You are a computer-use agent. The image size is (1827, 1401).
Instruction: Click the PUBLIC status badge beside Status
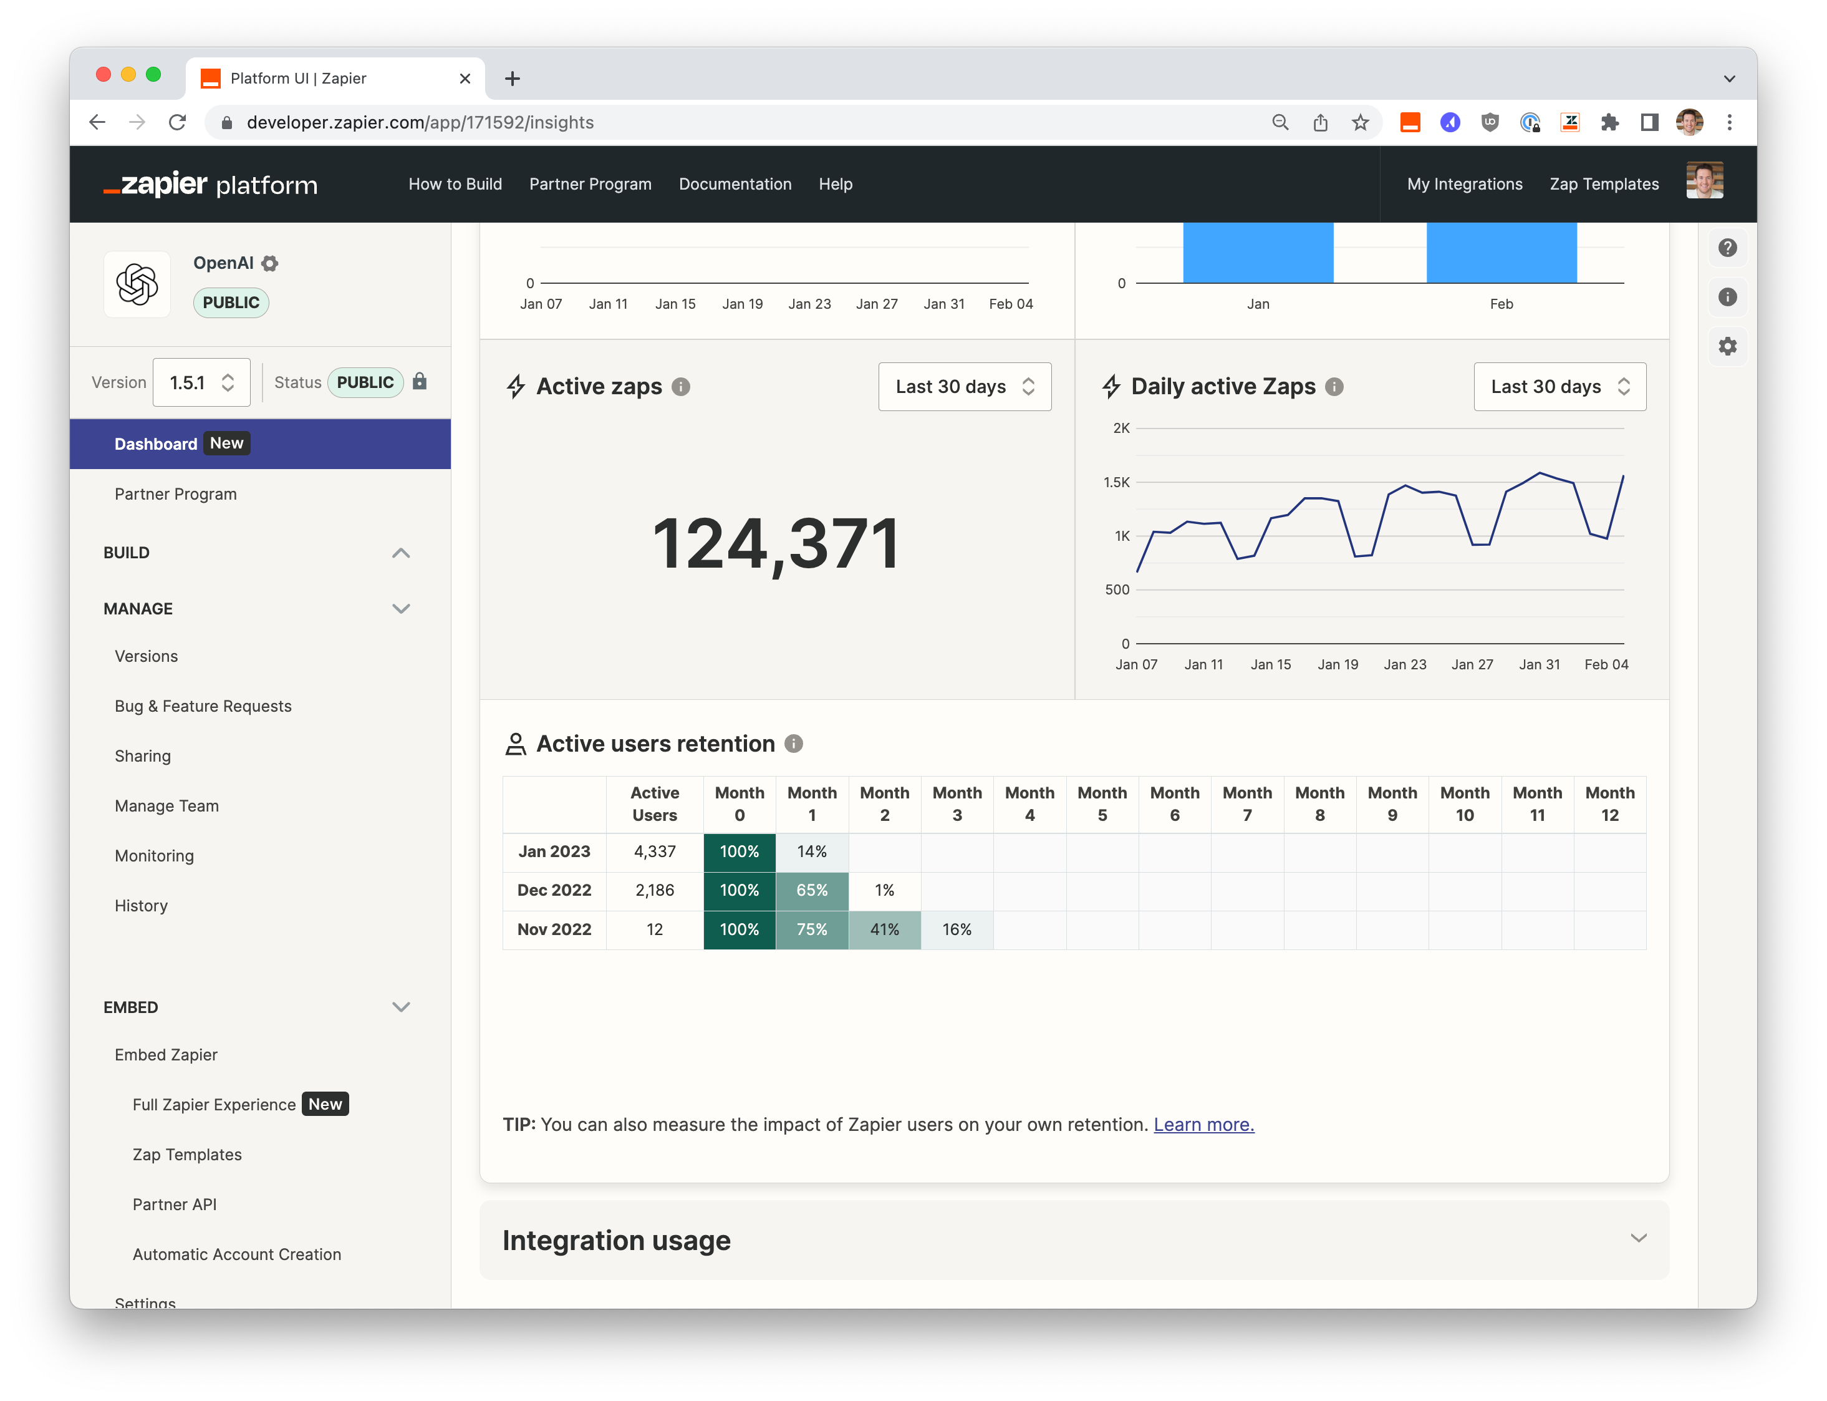[x=365, y=382]
